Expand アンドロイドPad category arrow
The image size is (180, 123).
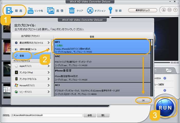pyautogui.click(x=49, y=72)
